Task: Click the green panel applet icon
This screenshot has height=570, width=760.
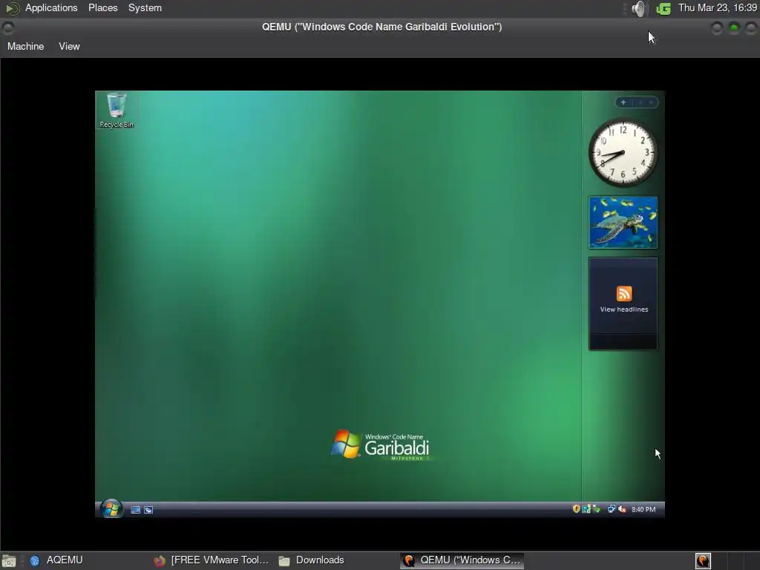Action: (663, 8)
